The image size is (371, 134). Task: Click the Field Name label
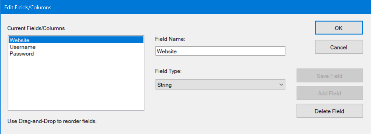(x=170, y=39)
